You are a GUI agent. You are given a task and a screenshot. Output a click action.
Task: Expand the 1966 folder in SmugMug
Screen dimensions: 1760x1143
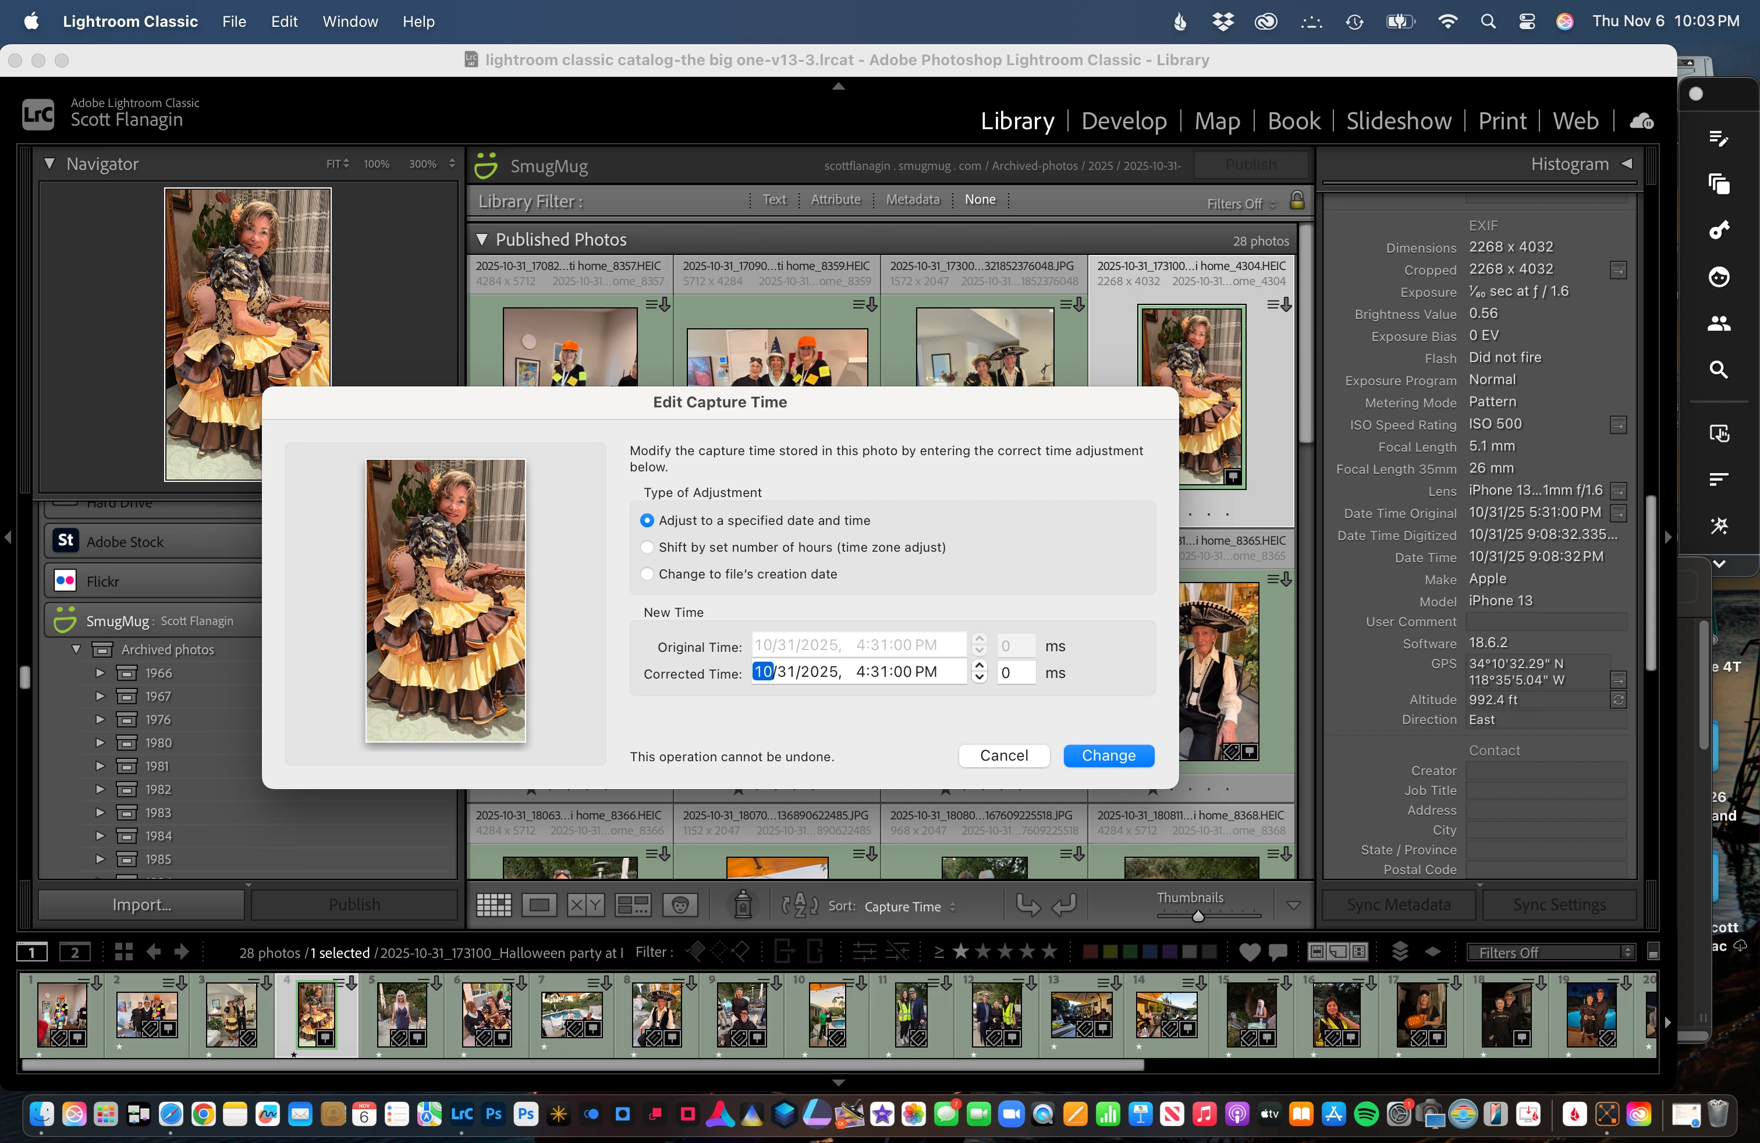click(x=100, y=673)
